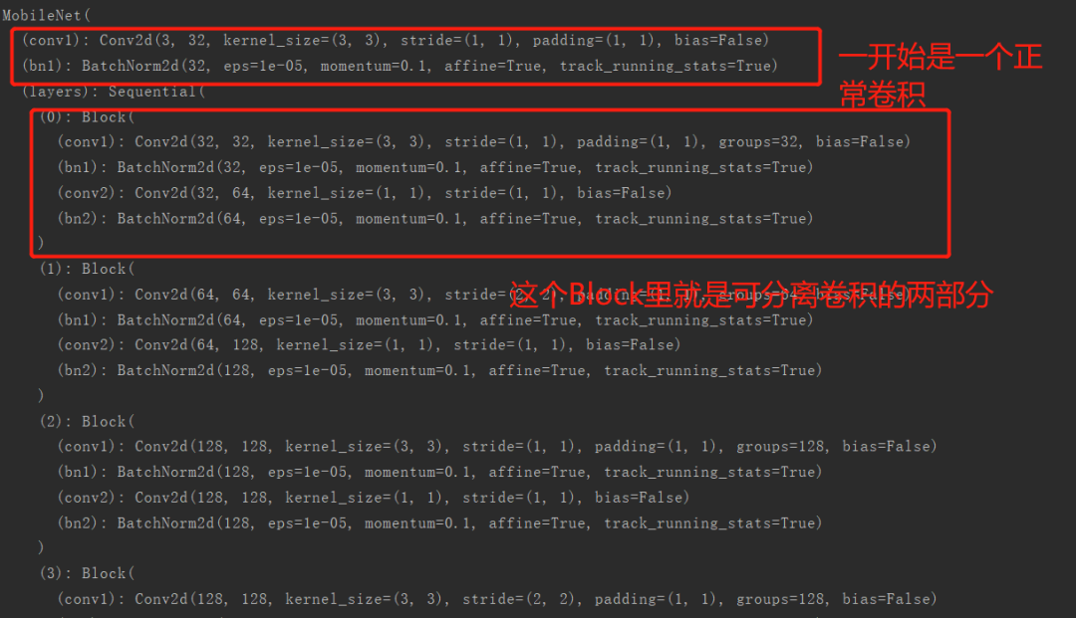The image size is (1076, 618).
Task: Click Block 0 conv1 groups=32 line
Action: point(484,142)
